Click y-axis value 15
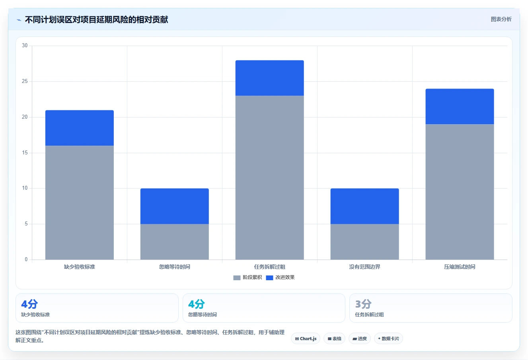Viewport: 528px width, 360px height. coord(25,153)
